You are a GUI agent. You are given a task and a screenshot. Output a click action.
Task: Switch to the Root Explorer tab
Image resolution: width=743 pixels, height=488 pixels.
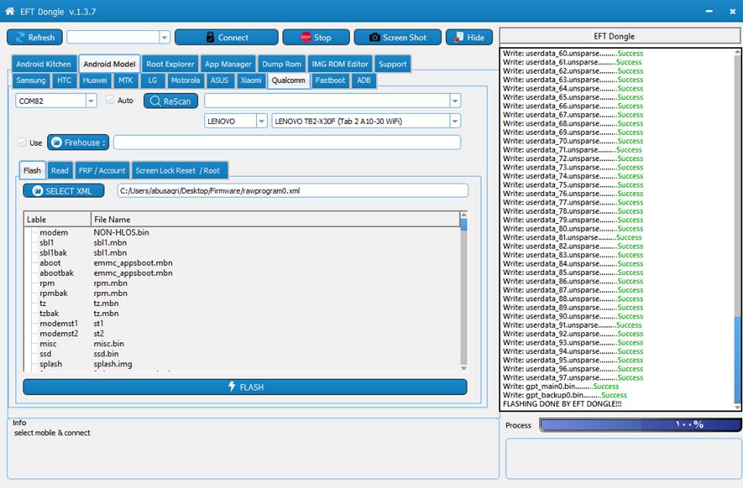[170, 64]
